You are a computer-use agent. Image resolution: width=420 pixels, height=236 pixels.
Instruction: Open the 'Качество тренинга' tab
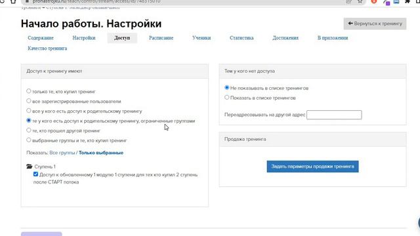47,49
